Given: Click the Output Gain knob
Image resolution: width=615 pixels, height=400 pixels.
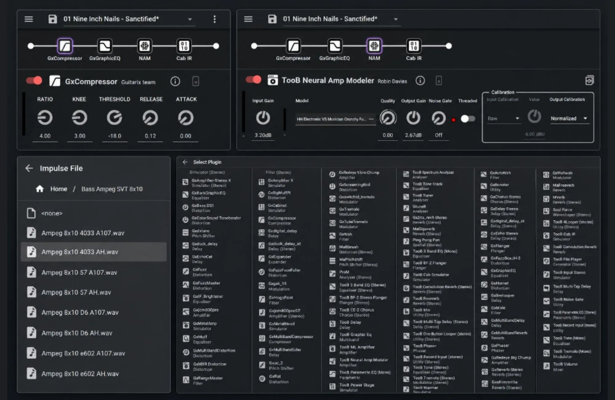Looking at the screenshot, I should point(413,118).
